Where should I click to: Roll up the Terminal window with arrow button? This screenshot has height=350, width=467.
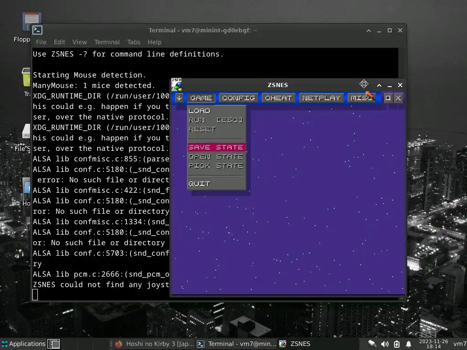click(x=368, y=31)
